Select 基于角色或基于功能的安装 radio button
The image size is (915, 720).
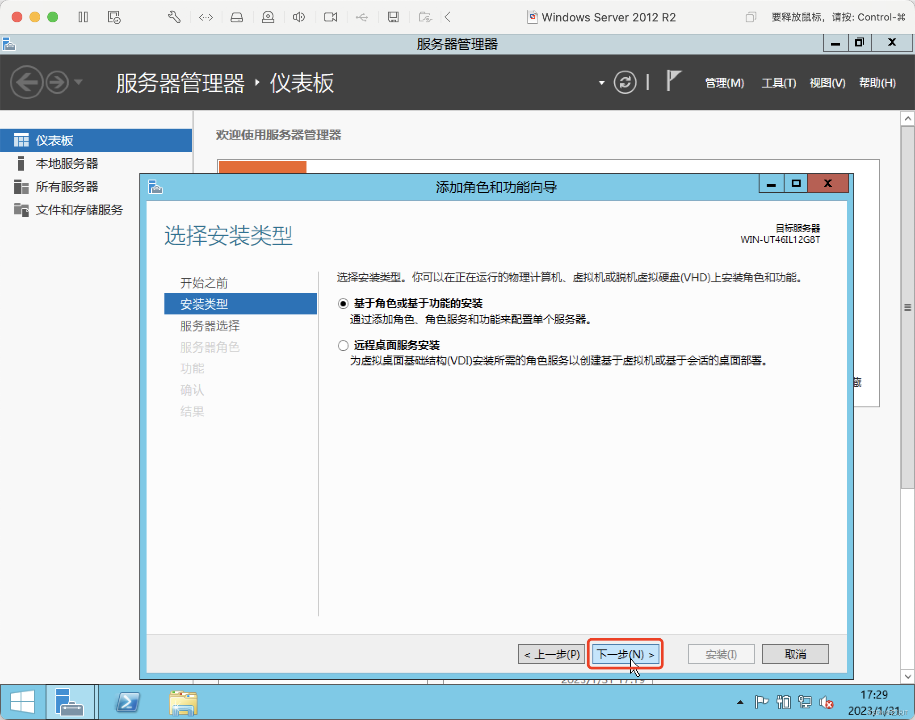pos(343,304)
